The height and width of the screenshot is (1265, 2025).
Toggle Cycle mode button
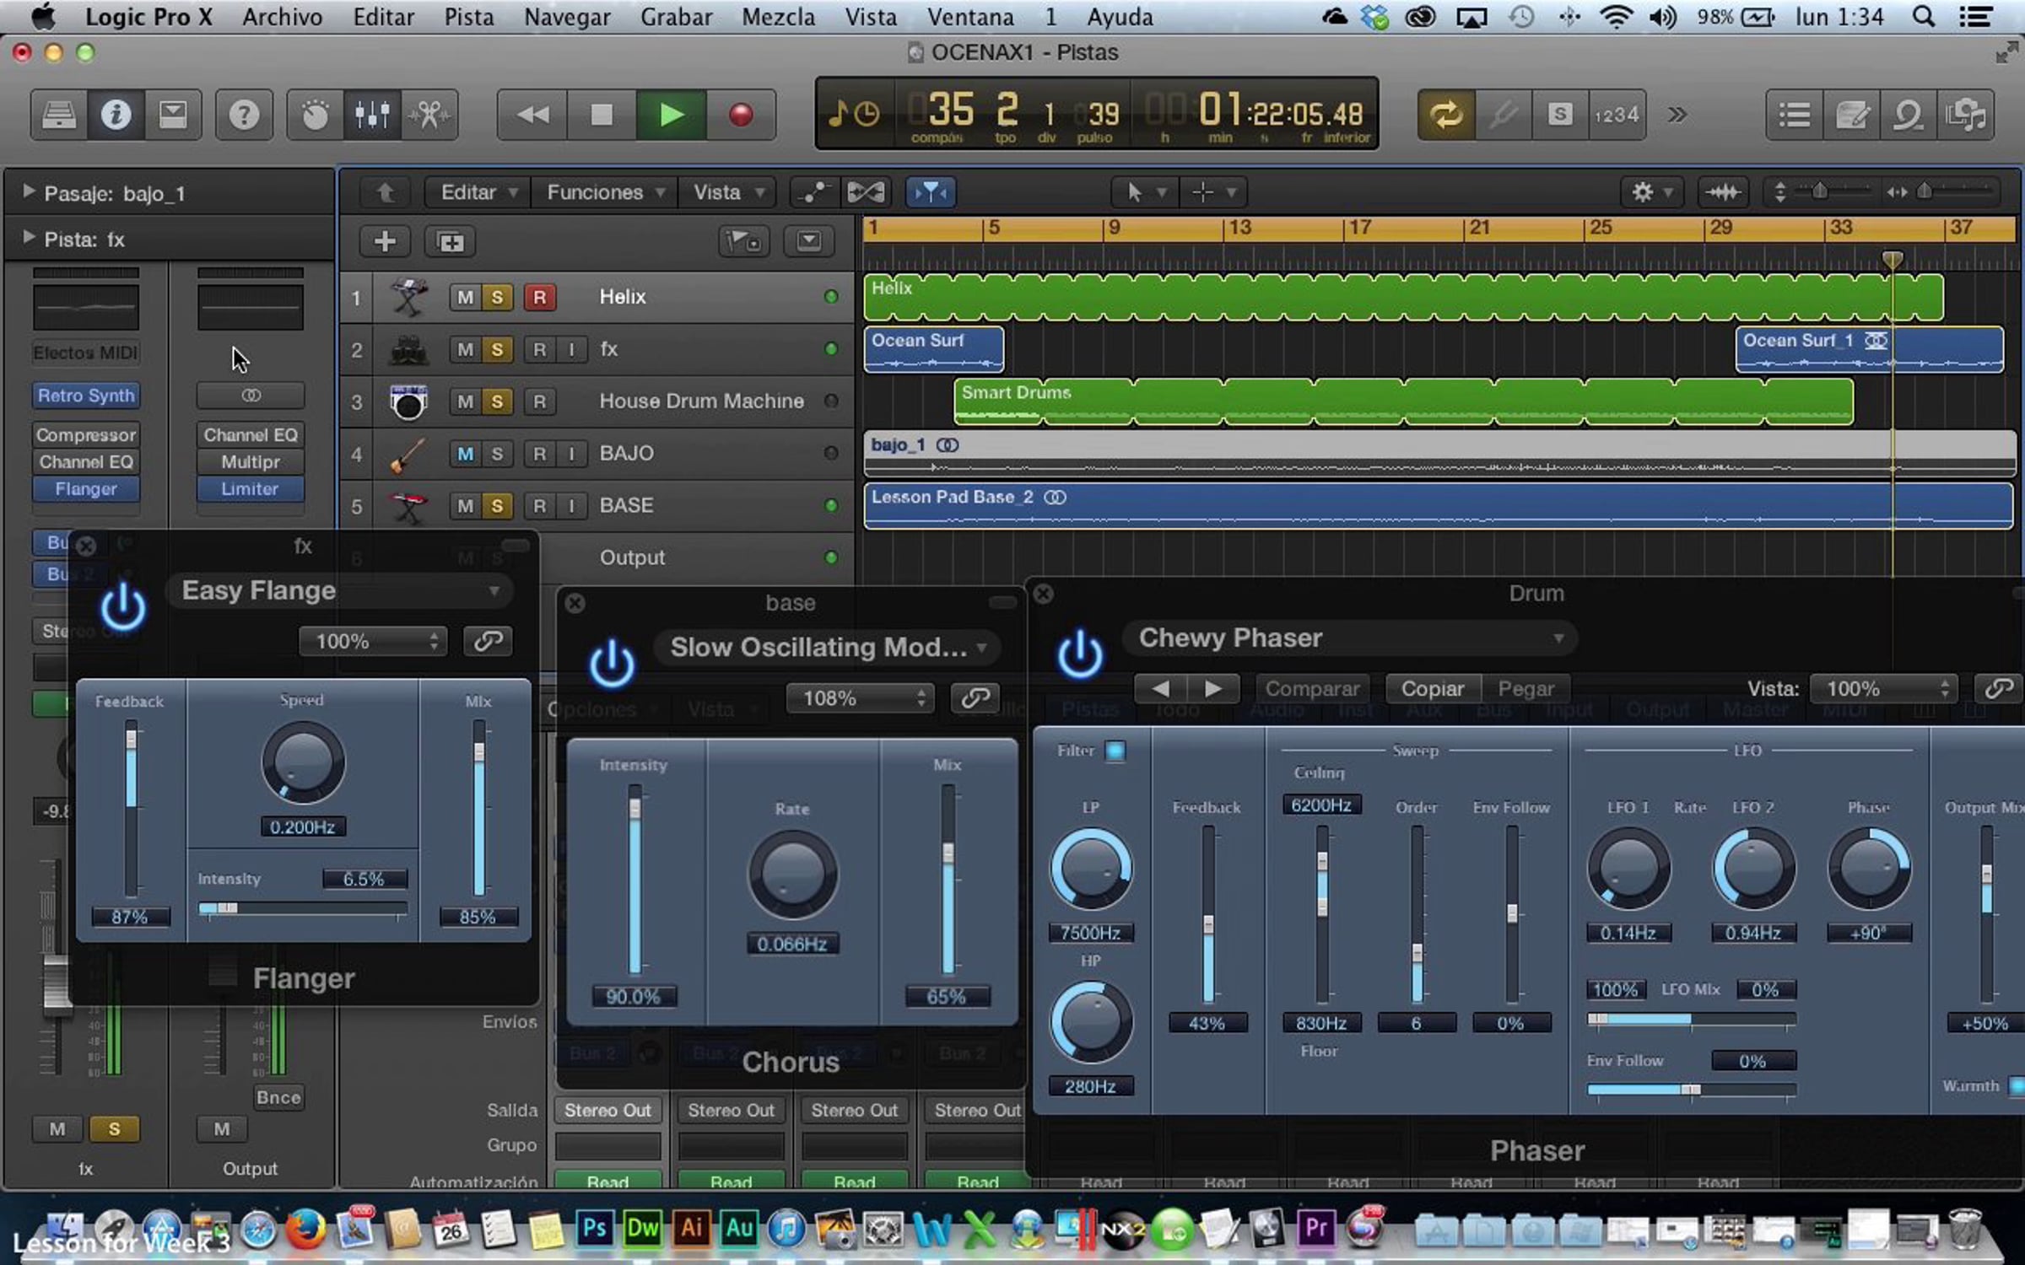click(1445, 115)
